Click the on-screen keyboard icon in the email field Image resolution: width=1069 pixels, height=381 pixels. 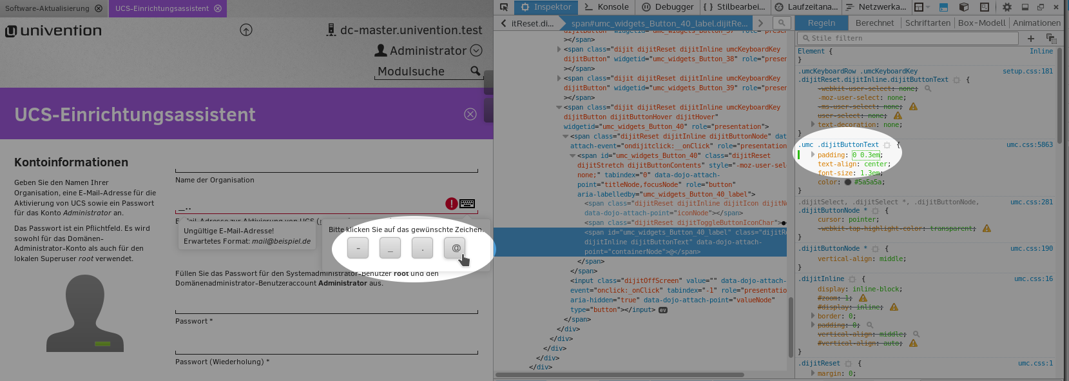click(467, 204)
